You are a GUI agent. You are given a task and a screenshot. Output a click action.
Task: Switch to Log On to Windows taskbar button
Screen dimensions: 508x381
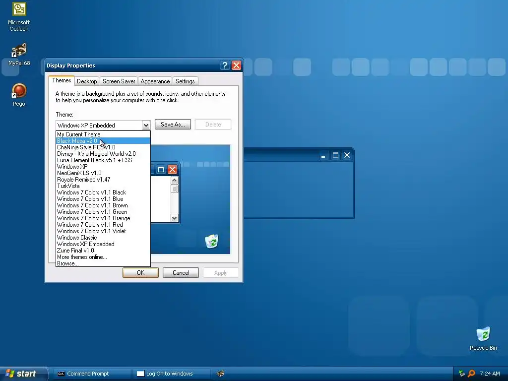pyautogui.click(x=171, y=374)
